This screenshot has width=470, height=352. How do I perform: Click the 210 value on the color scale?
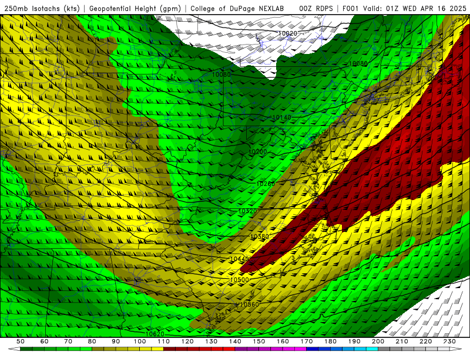click(402, 341)
